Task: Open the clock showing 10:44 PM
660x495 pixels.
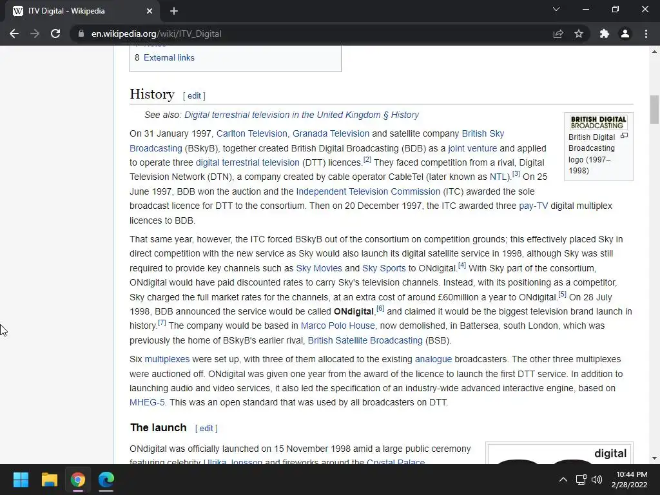Action: [629, 480]
